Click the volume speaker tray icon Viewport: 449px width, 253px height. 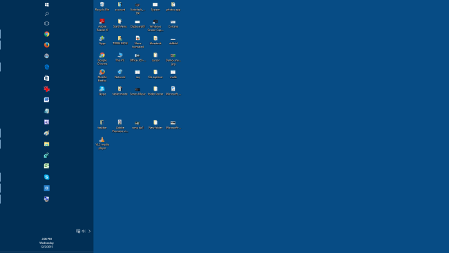point(84,231)
